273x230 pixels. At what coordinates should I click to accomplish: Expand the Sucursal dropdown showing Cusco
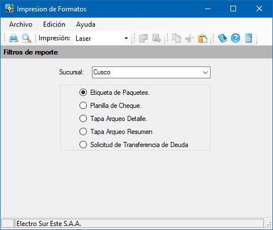click(x=151, y=72)
